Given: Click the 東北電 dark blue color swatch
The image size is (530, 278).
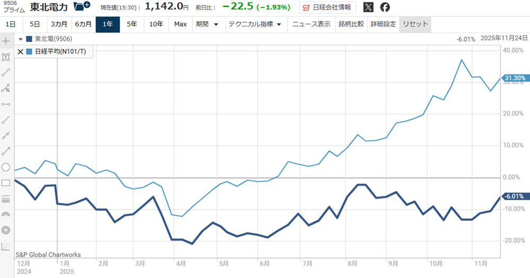Looking at the screenshot, I should point(29,39).
